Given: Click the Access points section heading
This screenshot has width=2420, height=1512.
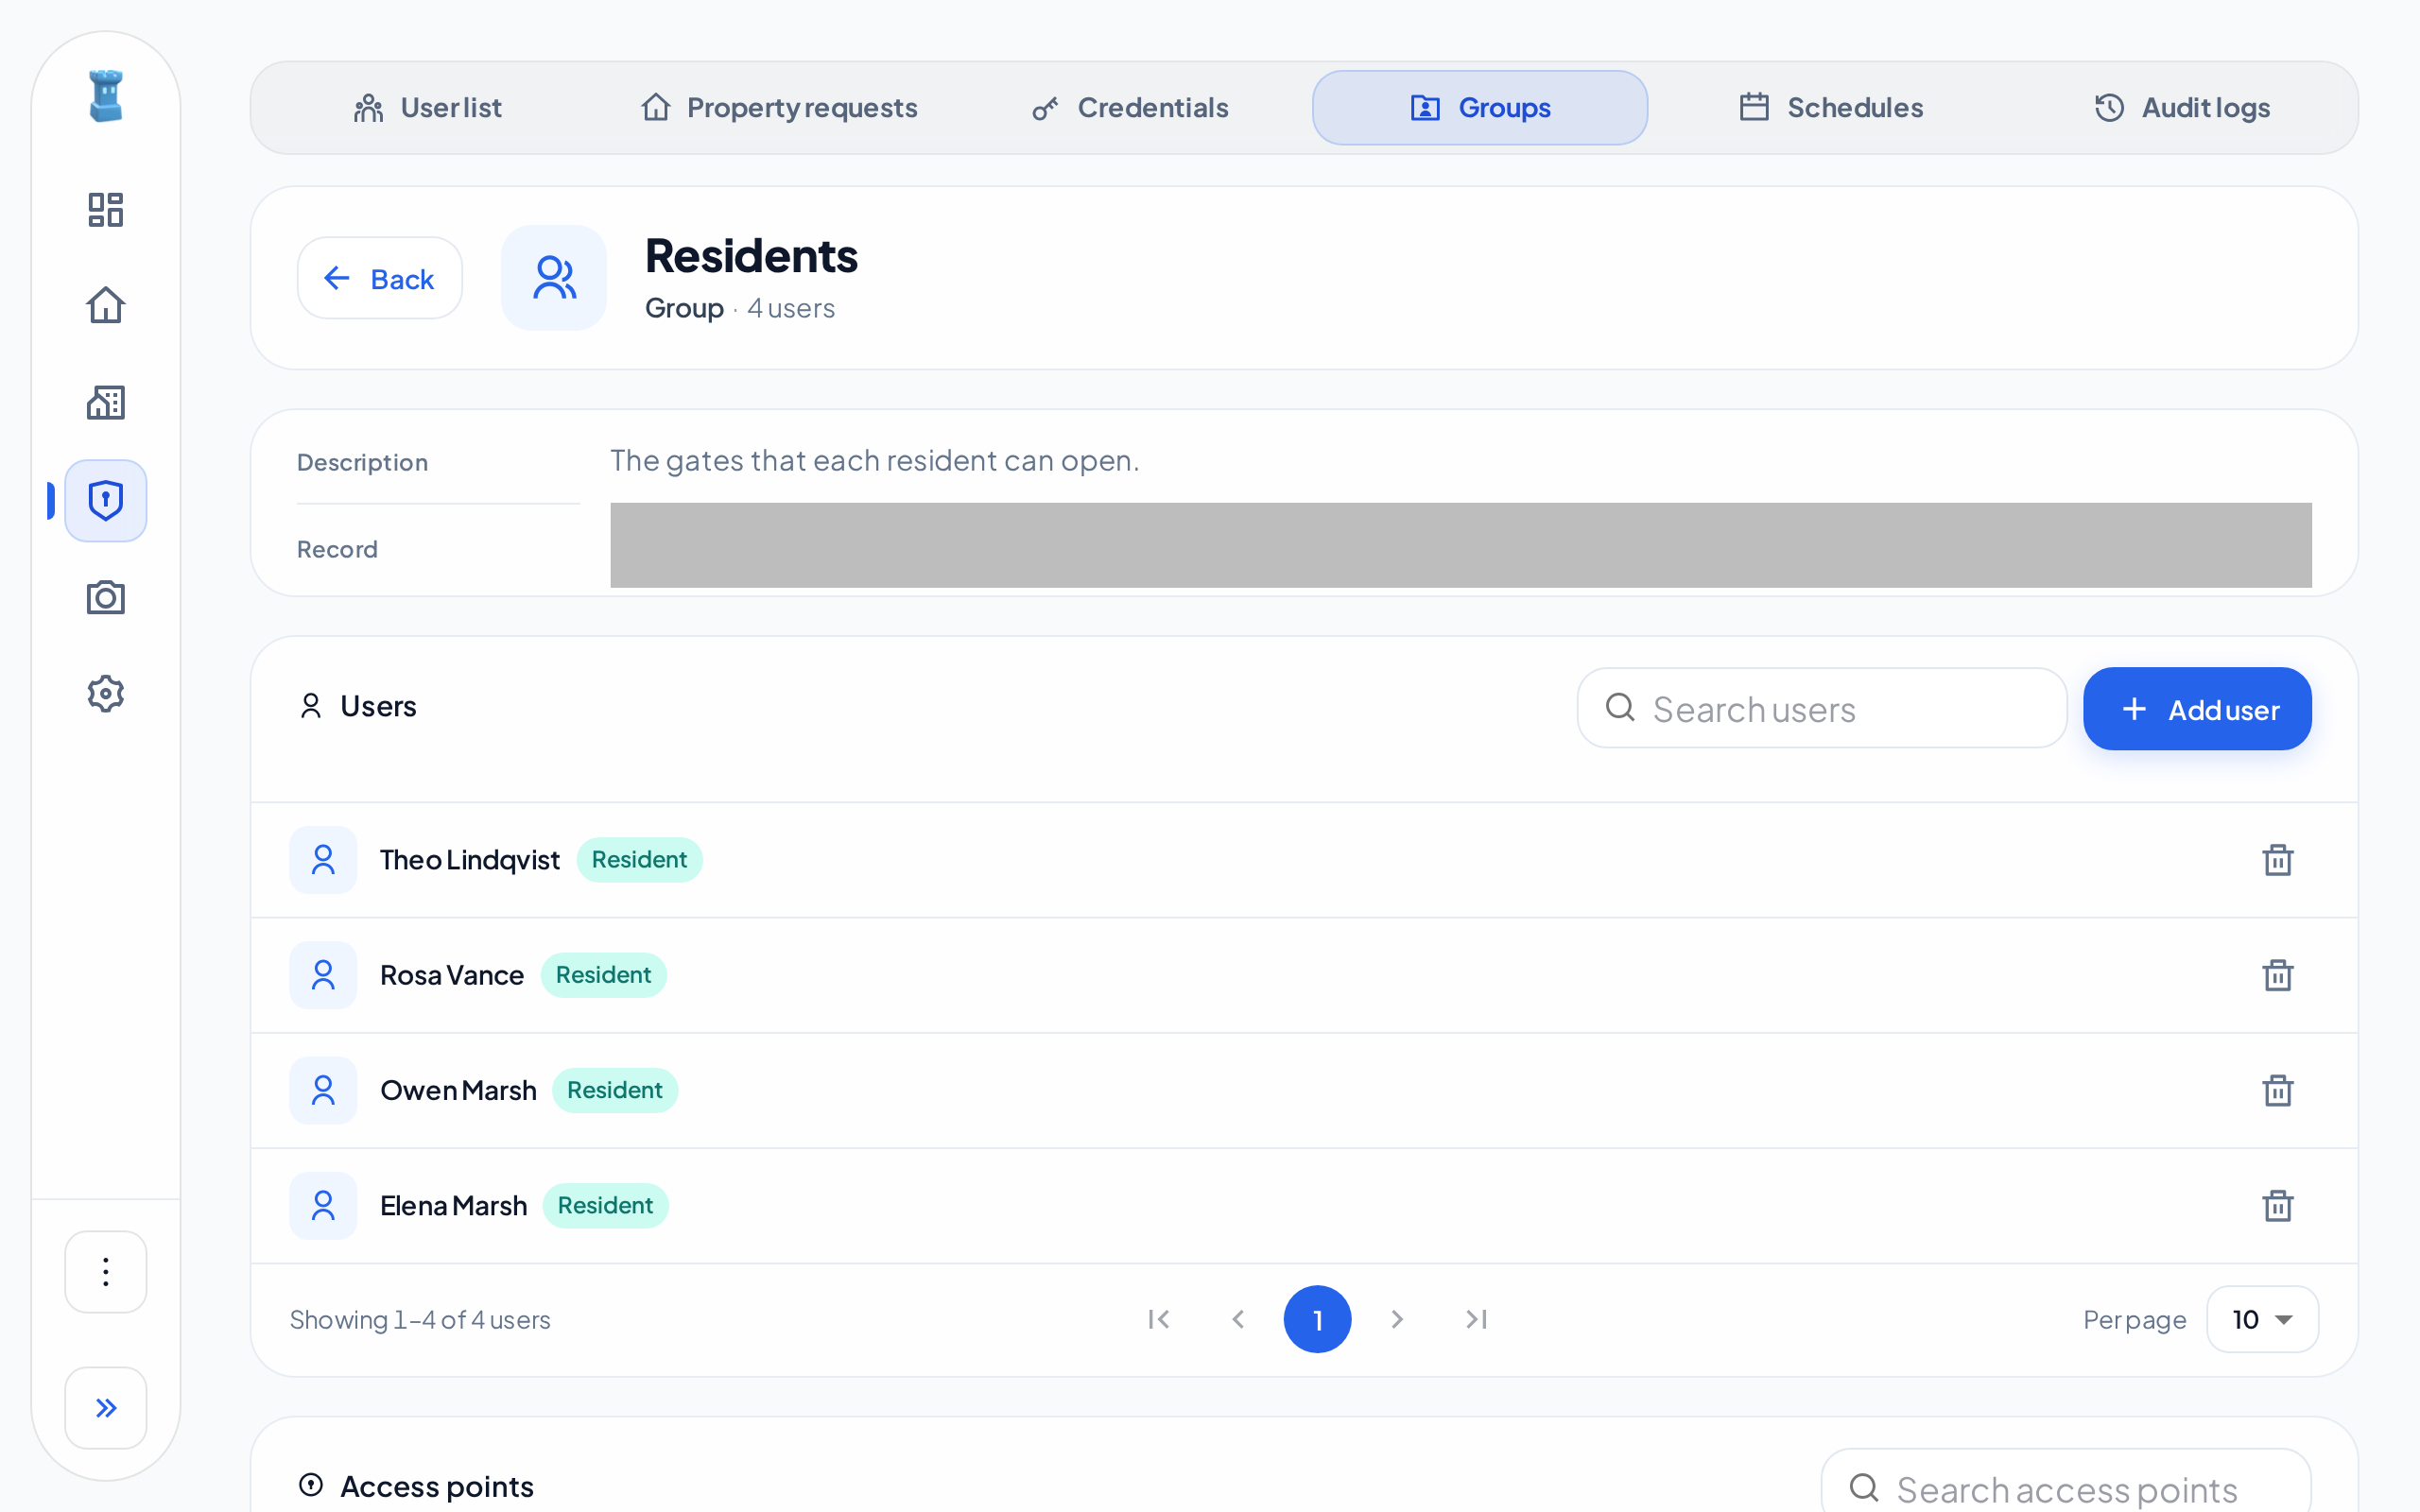Looking at the screenshot, I should (x=436, y=1486).
